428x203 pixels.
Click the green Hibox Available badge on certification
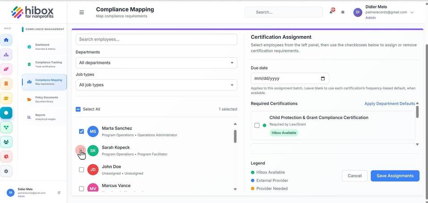[x=284, y=133]
